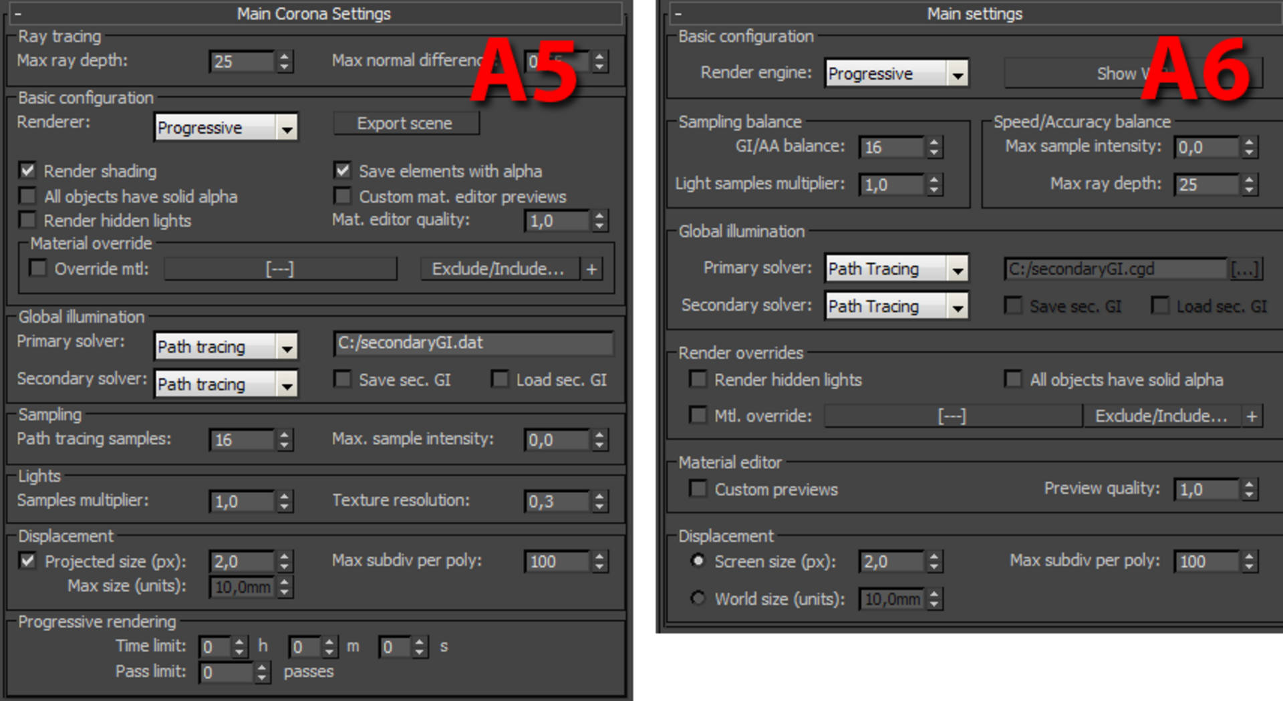
Task: Click the [...] browse button for secondaryGI.cgd
Action: pos(1245,269)
